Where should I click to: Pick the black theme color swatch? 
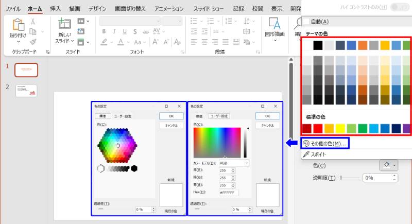click(318, 45)
